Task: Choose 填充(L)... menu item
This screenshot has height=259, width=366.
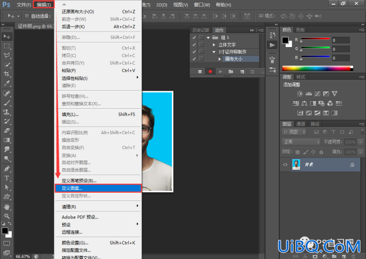Action: [x=98, y=114]
